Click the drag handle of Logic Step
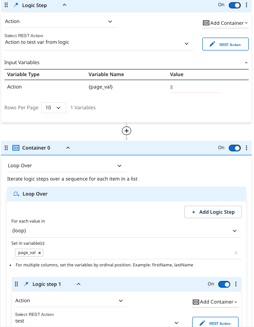The width and height of the screenshot is (254, 327). (6, 5)
